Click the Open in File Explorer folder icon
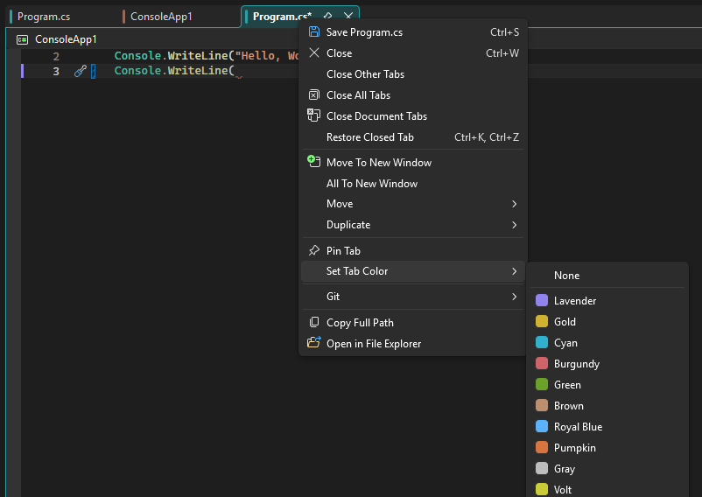 coord(314,343)
